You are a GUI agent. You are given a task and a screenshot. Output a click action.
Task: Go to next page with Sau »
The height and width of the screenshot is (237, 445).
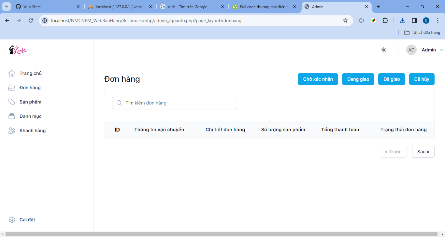coord(423,152)
